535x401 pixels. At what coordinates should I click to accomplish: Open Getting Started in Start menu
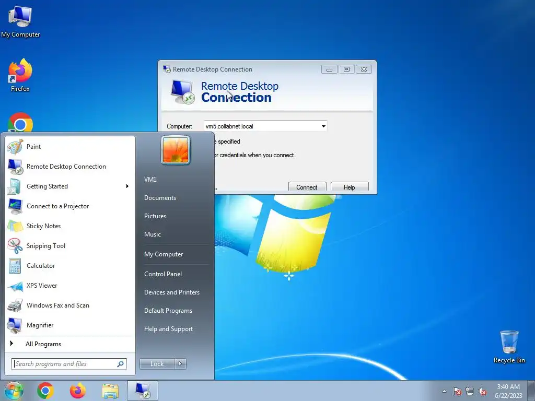point(70,186)
